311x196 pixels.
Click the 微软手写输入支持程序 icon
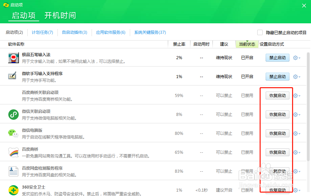point(14,76)
